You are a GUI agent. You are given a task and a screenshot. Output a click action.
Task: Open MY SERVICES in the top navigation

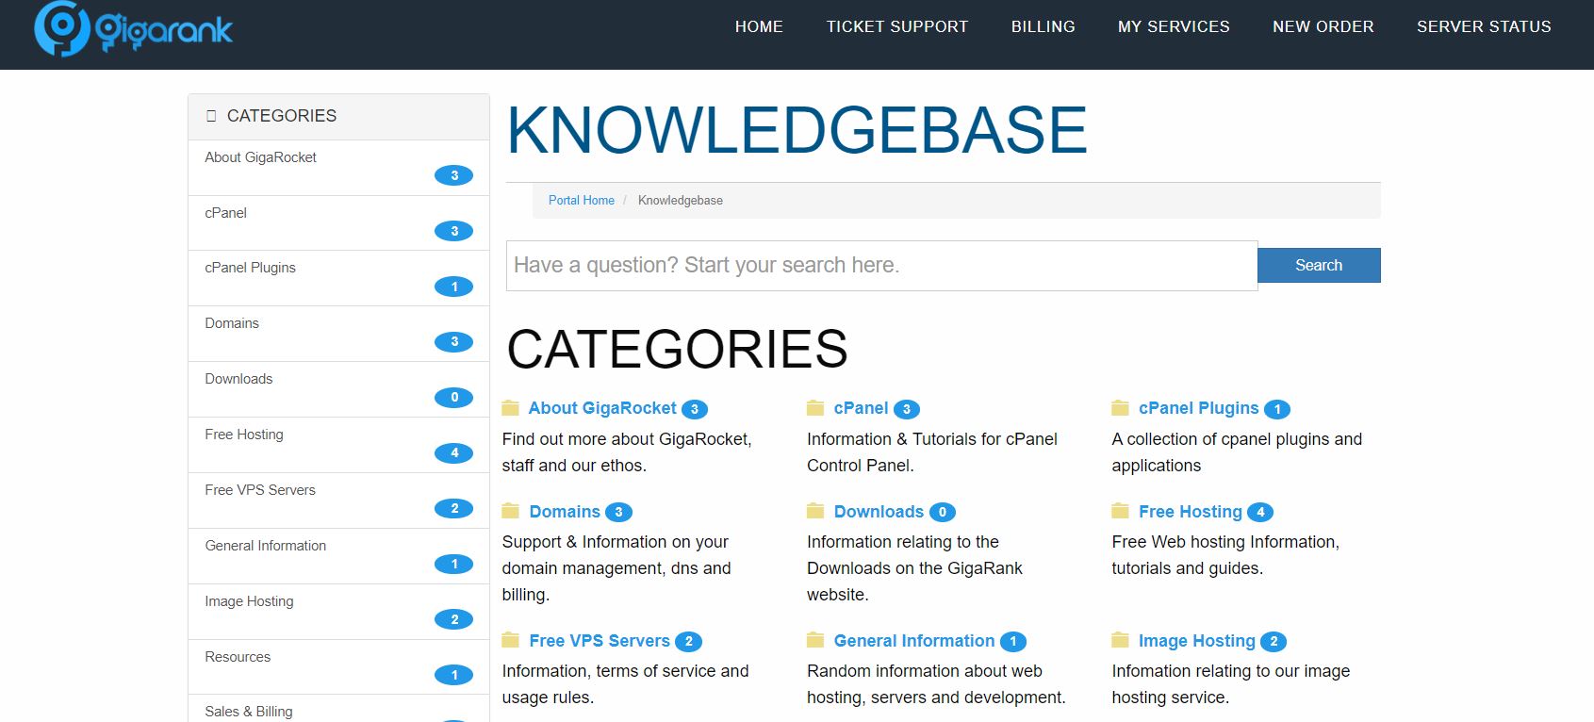pyautogui.click(x=1174, y=26)
